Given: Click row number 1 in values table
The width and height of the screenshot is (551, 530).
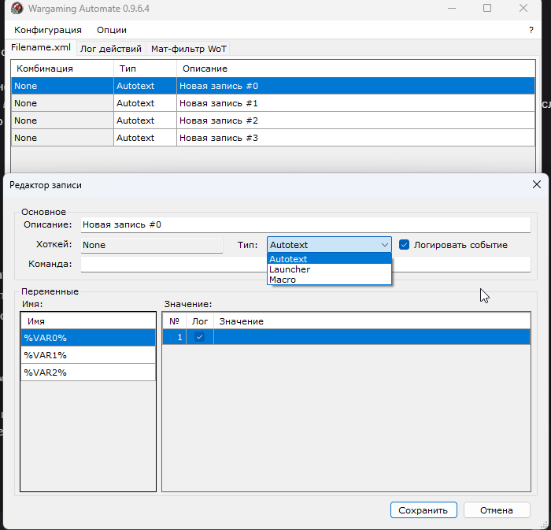Looking at the screenshot, I should click(174, 337).
